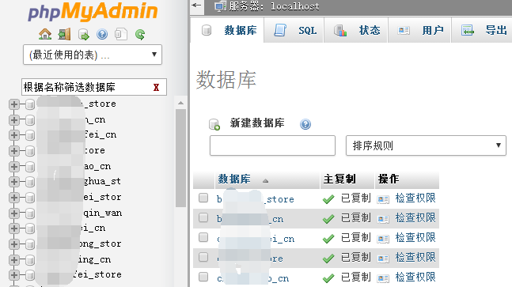Image resolution: width=512 pixels, height=287 pixels.
Task: Click database icon of …ong_stor tree item
Action: tap(30, 244)
